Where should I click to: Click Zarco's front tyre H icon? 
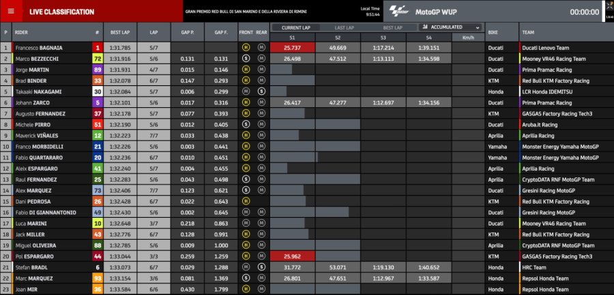tap(246, 102)
